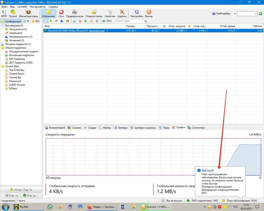Toggle the Избранное favorites panel button
The image size is (264, 211).
[x=48, y=14]
